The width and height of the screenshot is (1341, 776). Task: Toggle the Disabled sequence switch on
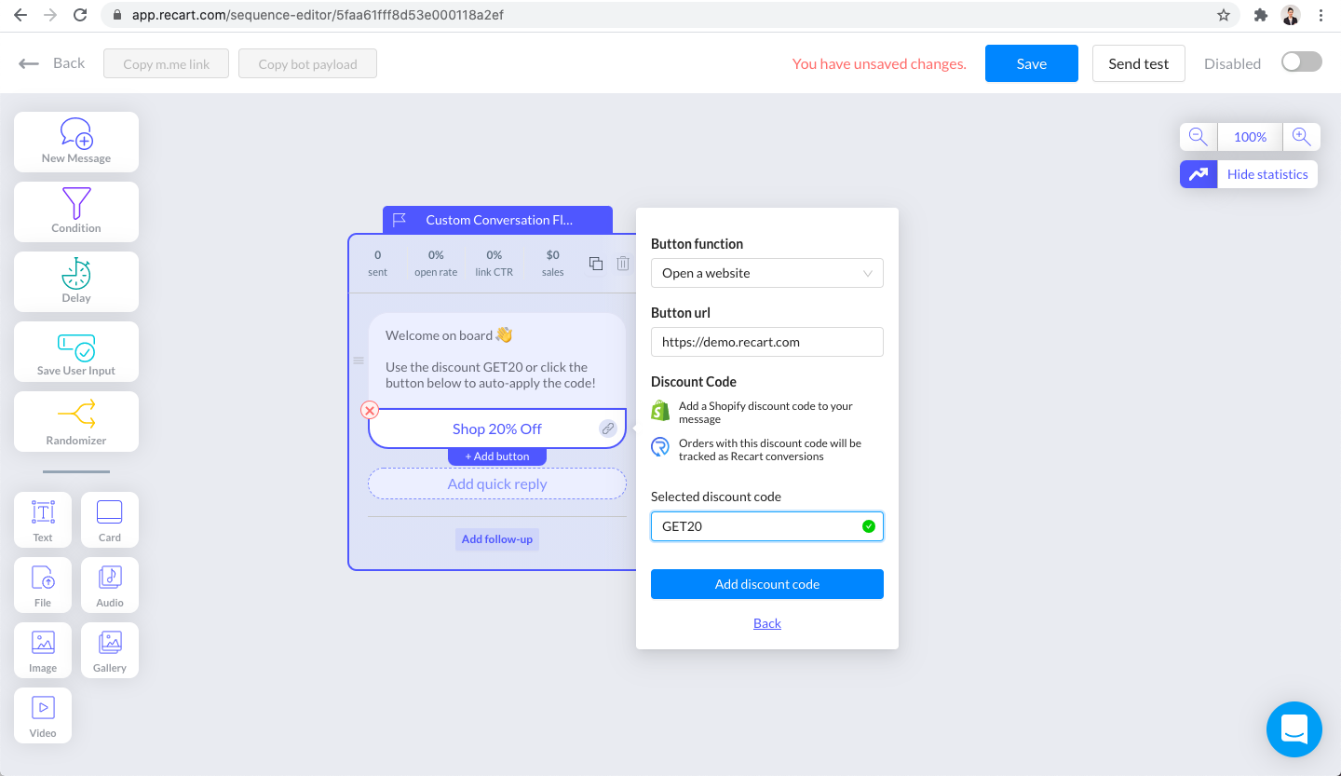click(1301, 61)
